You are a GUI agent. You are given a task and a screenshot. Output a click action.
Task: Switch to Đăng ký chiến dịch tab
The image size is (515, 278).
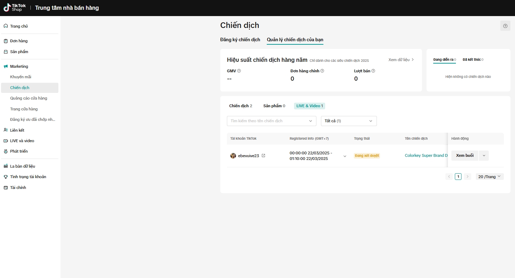pos(240,39)
